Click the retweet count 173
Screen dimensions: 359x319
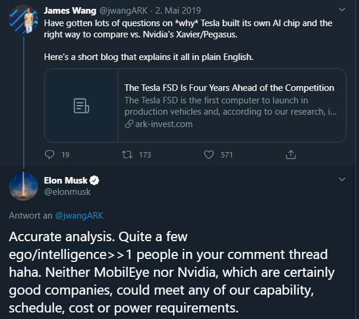pyautogui.click(x=144, y=154)
